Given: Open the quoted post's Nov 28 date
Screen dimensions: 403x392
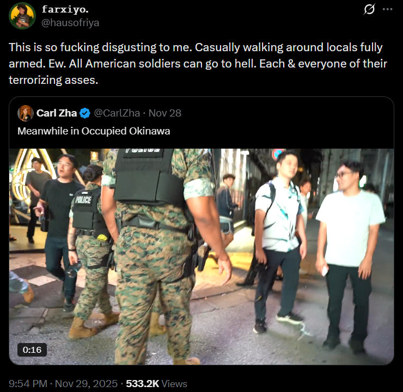Looking at the screenshot, I should pyautogui.click(x=165, y=113).
